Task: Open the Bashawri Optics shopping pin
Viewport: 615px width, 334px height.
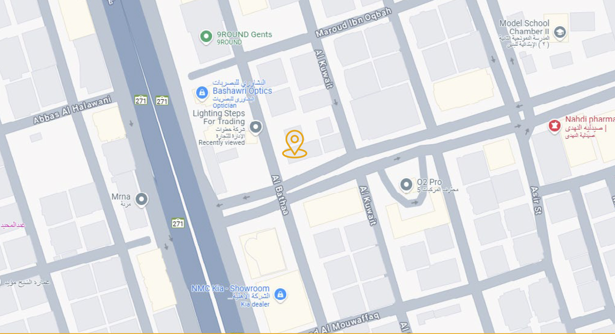Action: point(202,93)
